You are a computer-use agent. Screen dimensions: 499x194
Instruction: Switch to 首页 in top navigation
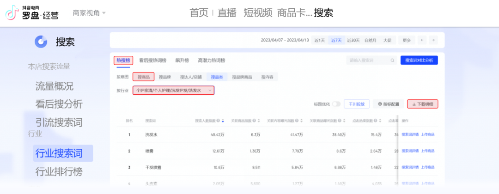199,13
